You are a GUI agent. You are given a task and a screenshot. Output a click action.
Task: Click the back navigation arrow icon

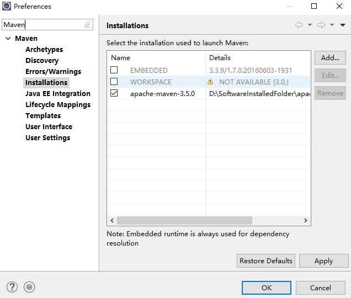(299, 25)
